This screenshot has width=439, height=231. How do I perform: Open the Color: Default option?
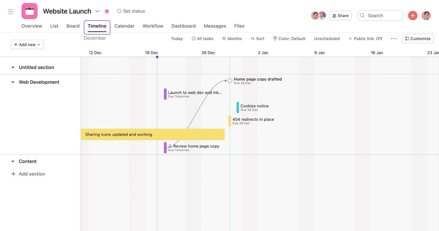click(289, 38)
